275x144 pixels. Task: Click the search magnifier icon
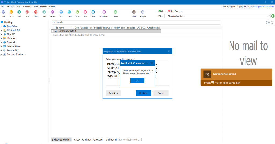click(54, 22)
